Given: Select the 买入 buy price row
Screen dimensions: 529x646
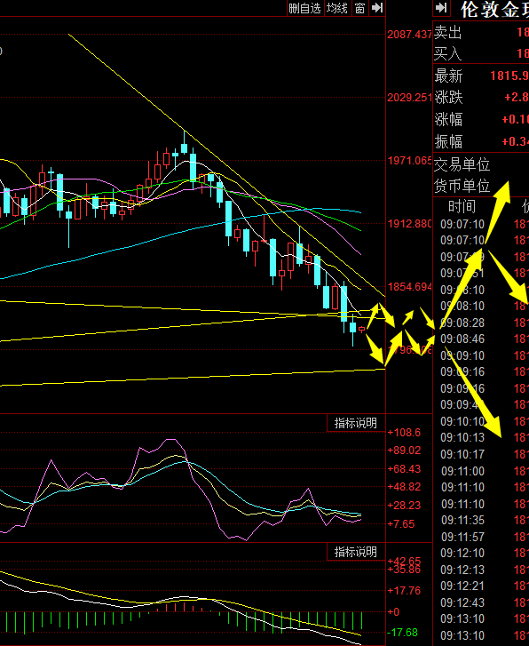Looking at the screenshot, I should (481, 53).
